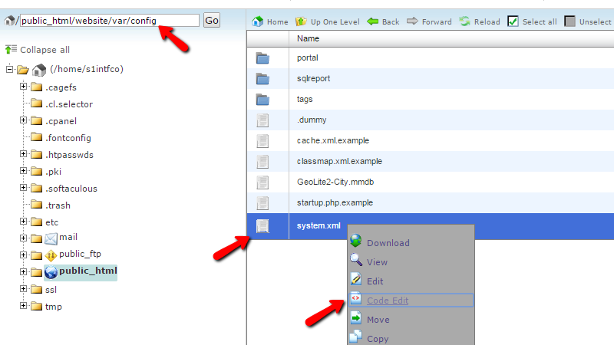Click the Home toolbar icon
This screenshot has height=345, width=614.
[x=258, y=21]
